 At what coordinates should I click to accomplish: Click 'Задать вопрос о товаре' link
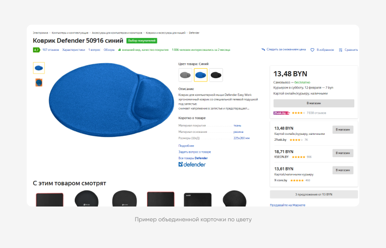[x=194, y=152]
